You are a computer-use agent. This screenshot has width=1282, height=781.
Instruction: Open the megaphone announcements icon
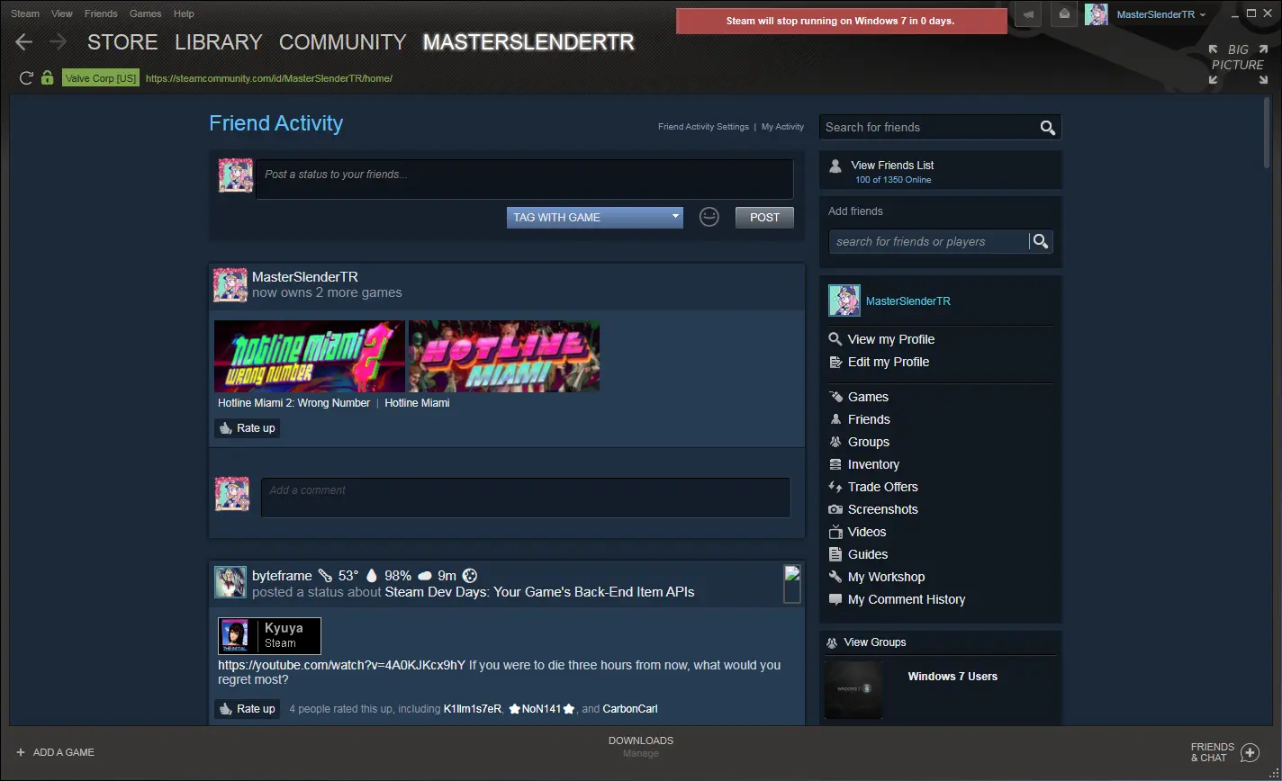(x=1028, y=14)
